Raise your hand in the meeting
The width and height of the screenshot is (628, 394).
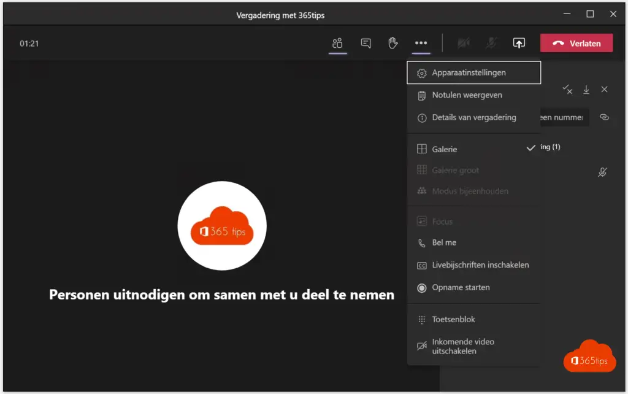click(393, 43)
